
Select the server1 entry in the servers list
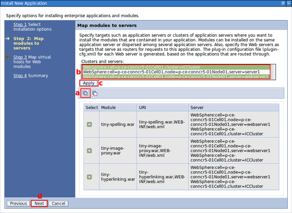click(x=146, y=72)
